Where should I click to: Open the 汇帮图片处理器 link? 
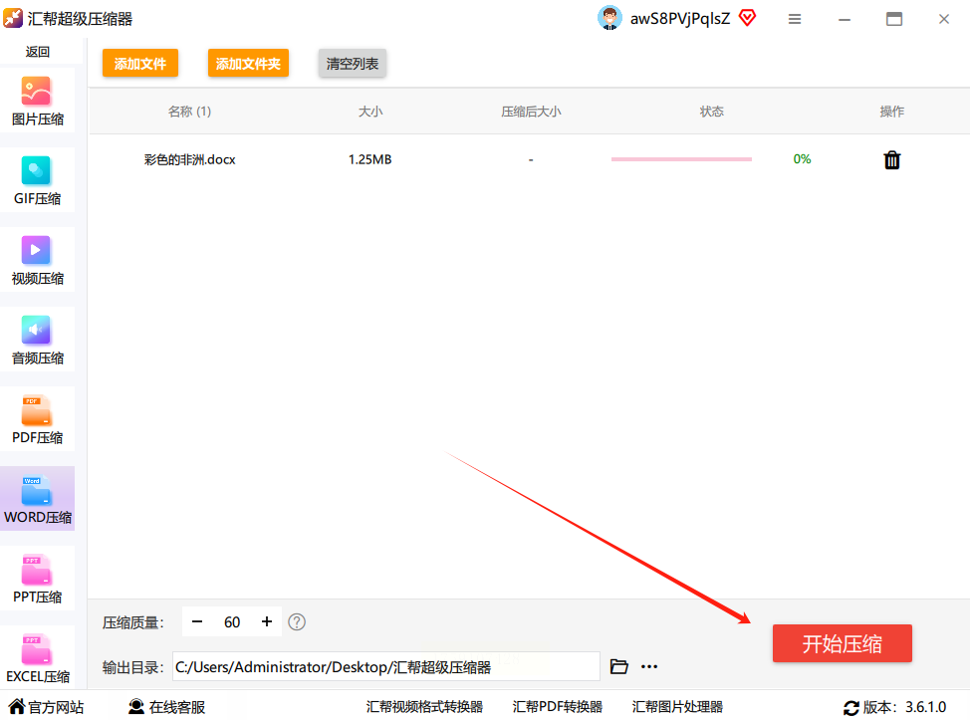[677, 707]
